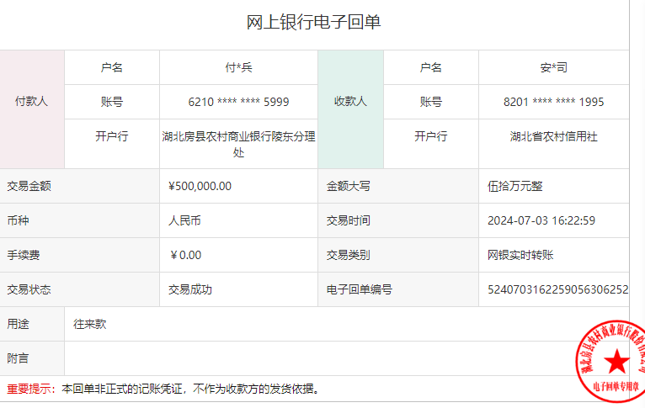Select the green 收款人 header cell
Image resolution: width=645 pixels, height=408 pixels.
tap(350, 101)
